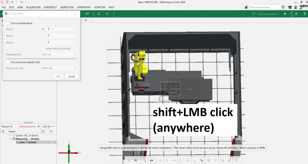
Task: Expand the System VM...nt Series tree node
Action: coord(10,135)
